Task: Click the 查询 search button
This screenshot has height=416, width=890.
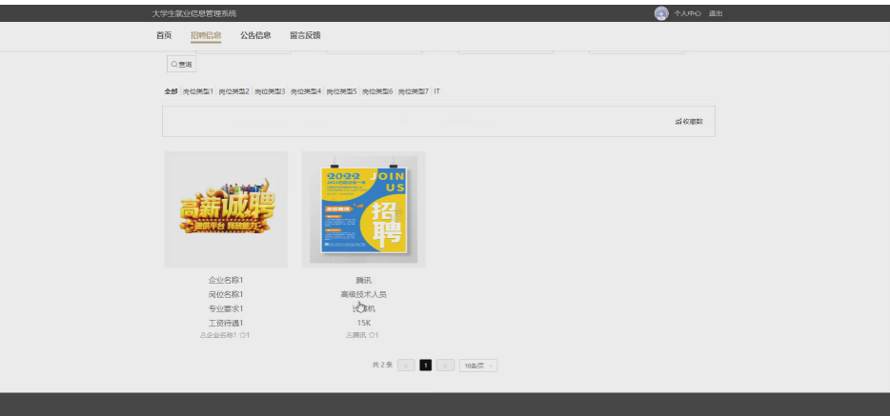Action: pyautogui.click(x=182, y=65)
